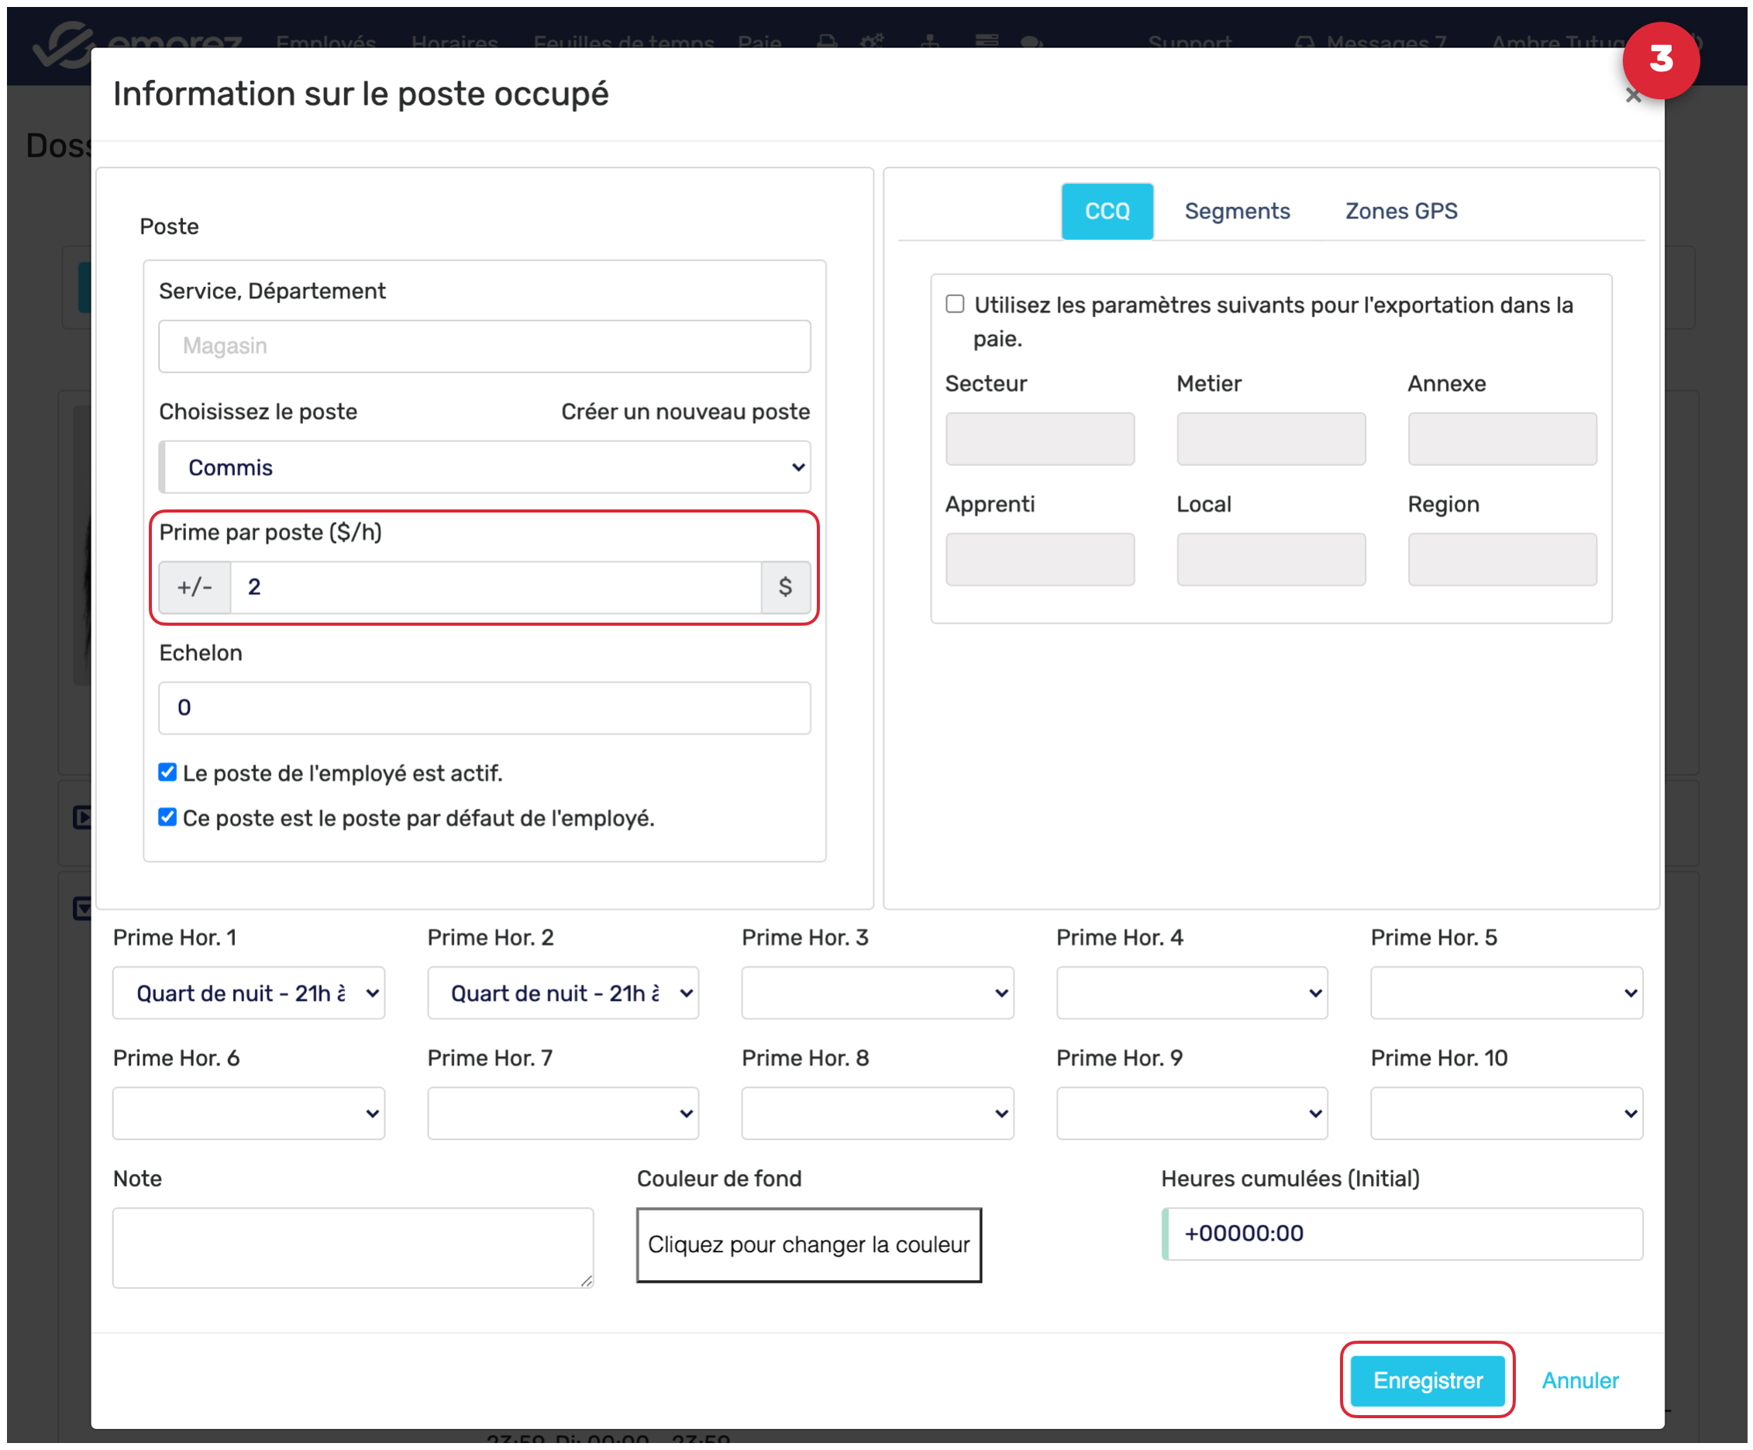Select the CCQ tab
The image size is (1753, 1450).
(x=1107, y=212)
